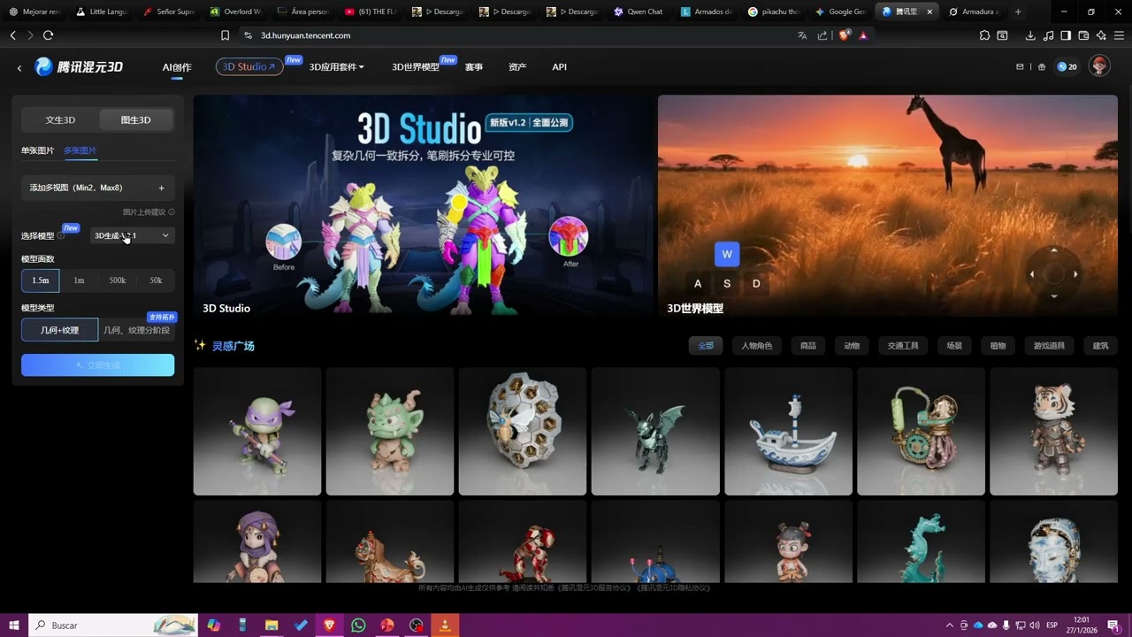Open the browser downloads icon
1132x637 pixels.
point(1030,35)
